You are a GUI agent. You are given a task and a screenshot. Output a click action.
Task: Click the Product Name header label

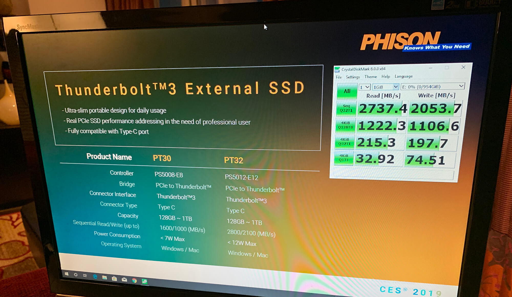click(x=109, y=157)
